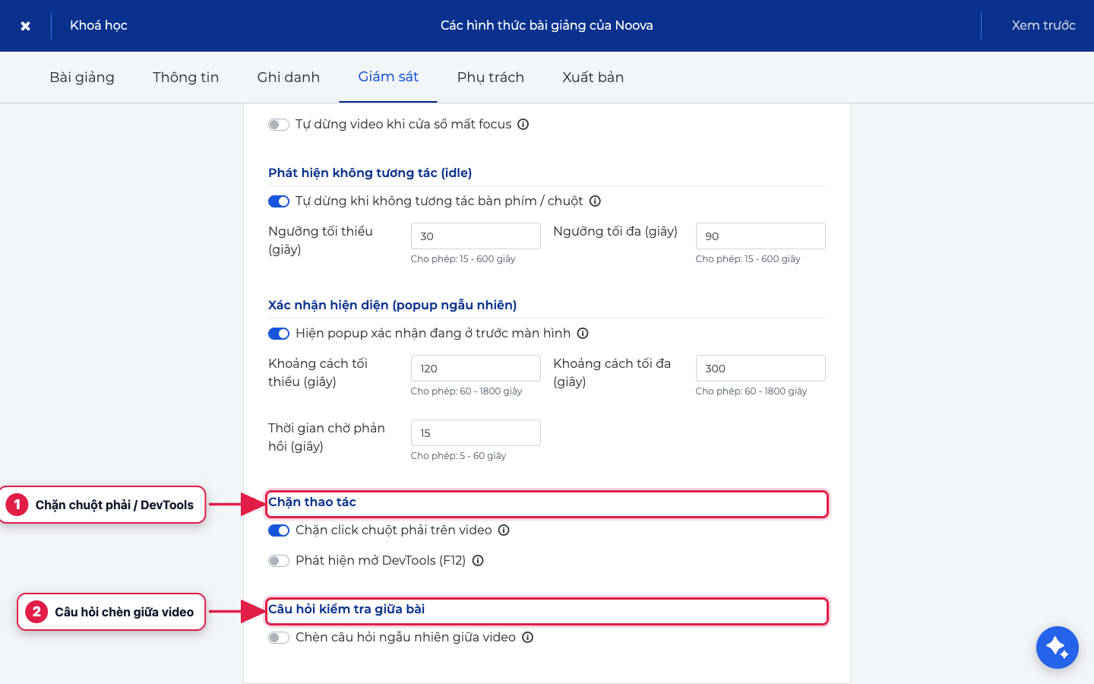The height and width of the screenshot is (684, 1094).
Task: Enable inserting random questions mid-video
Action: pyautogui.click(x=279, y=638)
